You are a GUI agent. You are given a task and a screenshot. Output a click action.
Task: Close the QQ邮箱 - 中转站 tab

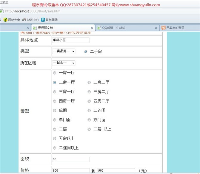click(x=156, y=28)
